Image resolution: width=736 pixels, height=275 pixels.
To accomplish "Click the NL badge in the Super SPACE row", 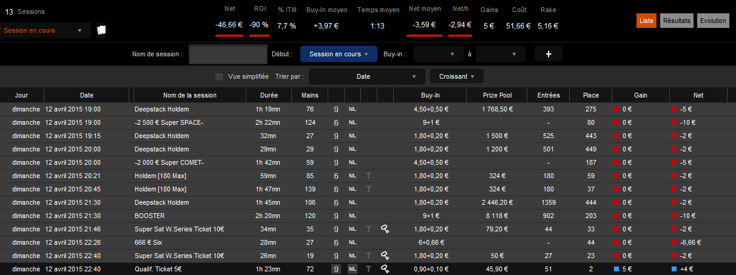I will 353,122.
